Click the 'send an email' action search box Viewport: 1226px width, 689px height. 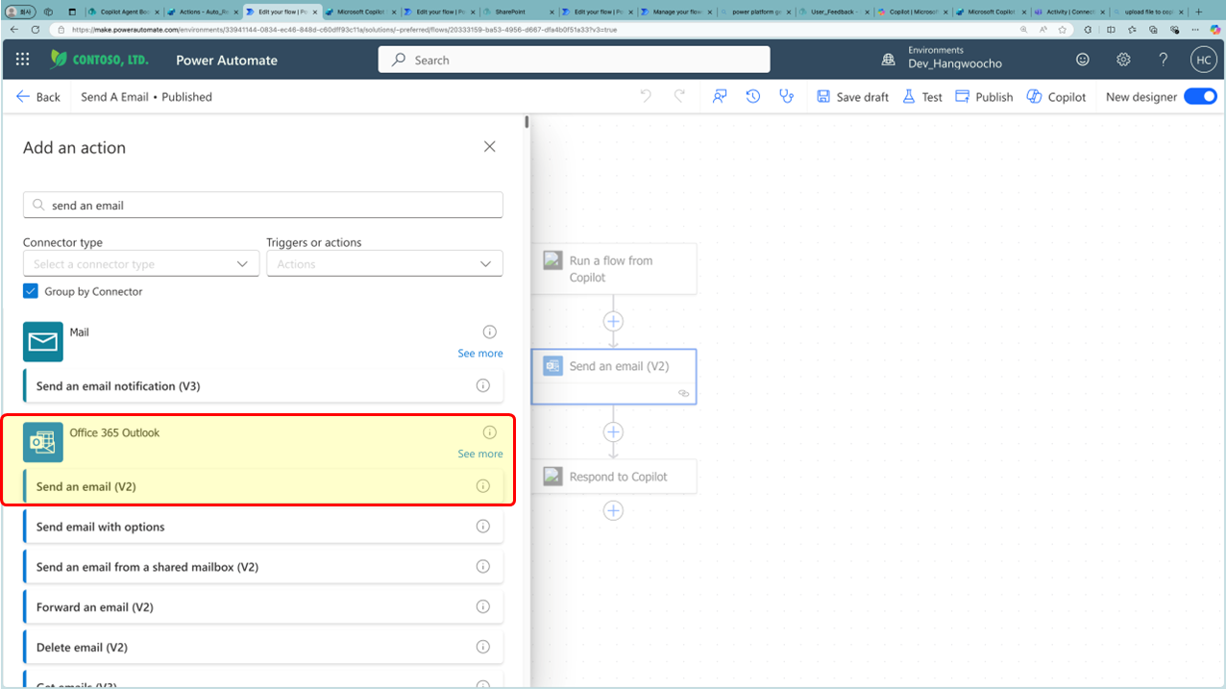pos(263,205)
